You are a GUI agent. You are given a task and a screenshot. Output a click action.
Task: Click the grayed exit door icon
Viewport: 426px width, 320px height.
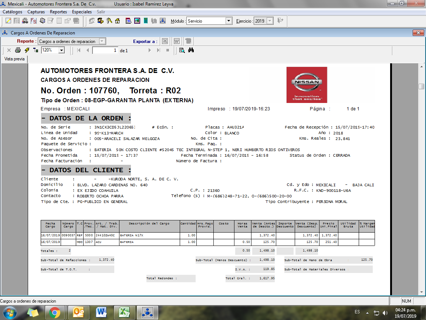tap(280, 21)
